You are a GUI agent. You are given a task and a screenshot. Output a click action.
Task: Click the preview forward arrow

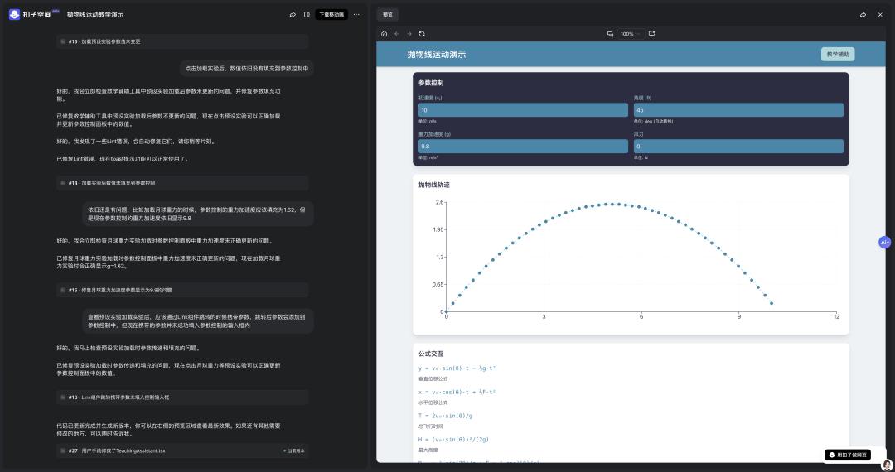pyautogui.click(x=409, y=34)
